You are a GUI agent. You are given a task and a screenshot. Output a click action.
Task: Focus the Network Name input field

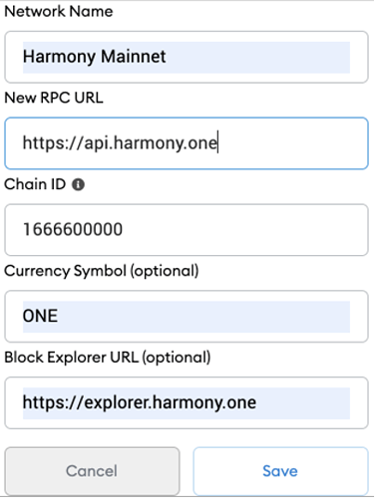click(x=187, y=57)
